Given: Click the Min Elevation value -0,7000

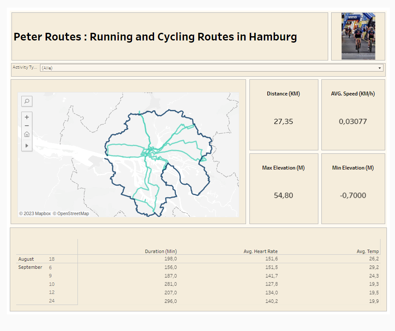Looking at the screenshot, I should [x=353, y=196].
